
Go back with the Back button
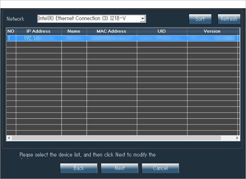coord(79,168)
